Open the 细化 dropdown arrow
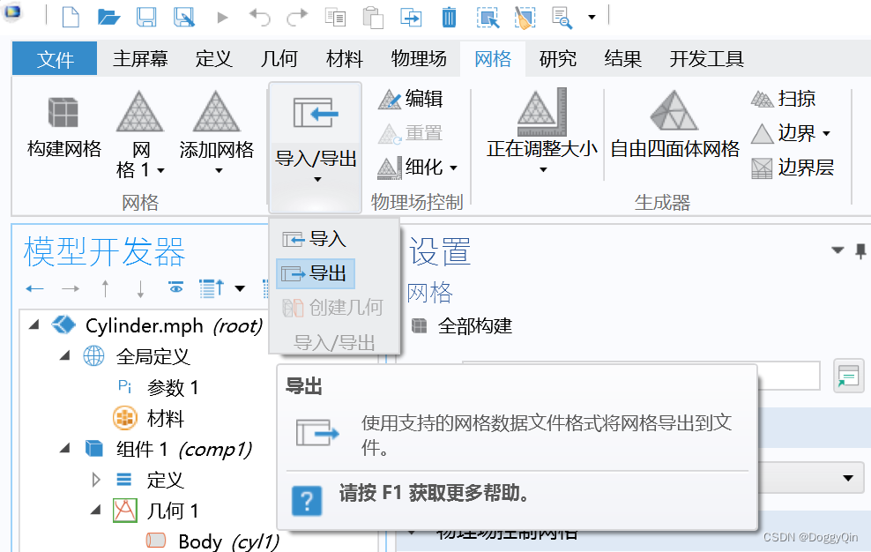 (x=451, y=168)
